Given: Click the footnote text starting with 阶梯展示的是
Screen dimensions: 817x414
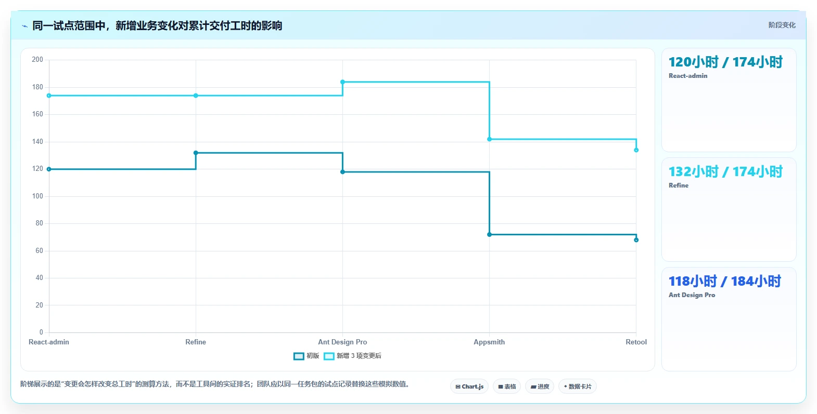Looking at the screenshot, I should [x=214, y=384].
